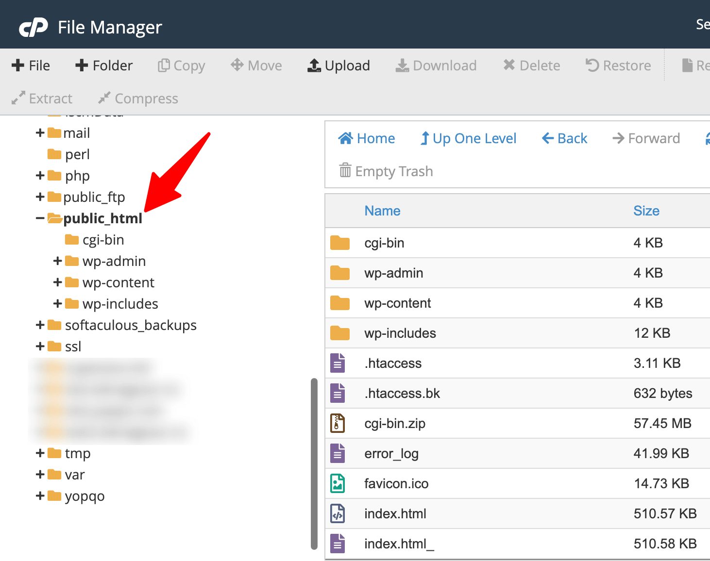Select the wp-content folder in the file list
The height and width of the screenshot is (561, 710).
tap(397, 303)
